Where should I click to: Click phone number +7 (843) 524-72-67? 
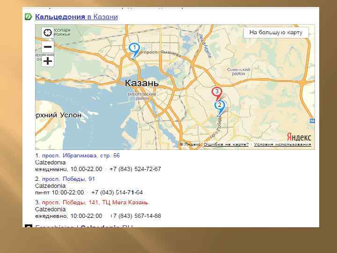135,169
